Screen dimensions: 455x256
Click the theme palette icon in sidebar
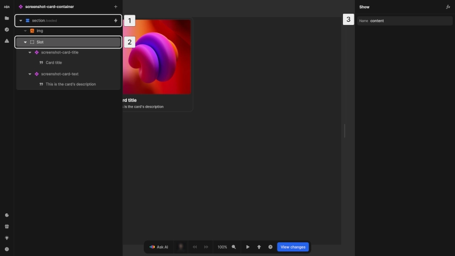coord(7,215)
